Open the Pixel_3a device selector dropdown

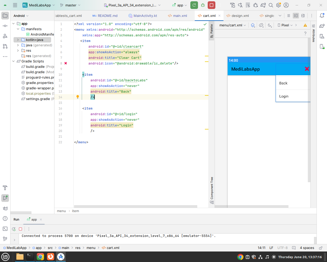133,5
